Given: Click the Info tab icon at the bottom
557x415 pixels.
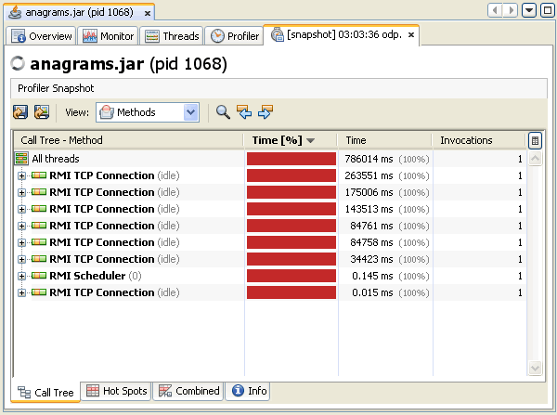Looking at the screenshot, I should [x=238, y=391].
